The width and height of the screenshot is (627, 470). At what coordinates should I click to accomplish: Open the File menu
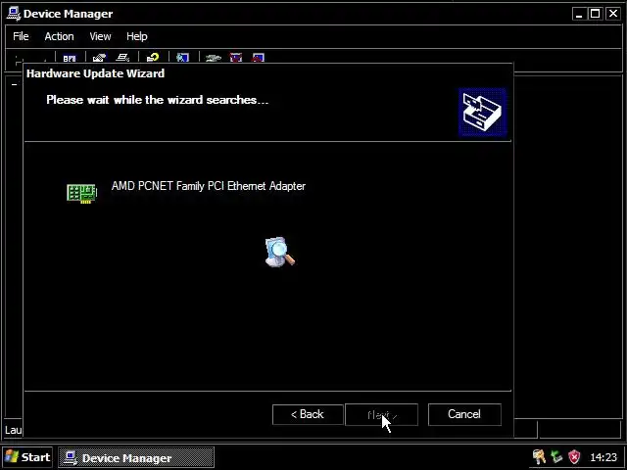(21, 36)
